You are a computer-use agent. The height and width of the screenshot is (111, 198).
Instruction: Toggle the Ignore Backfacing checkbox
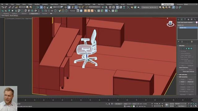180,53
